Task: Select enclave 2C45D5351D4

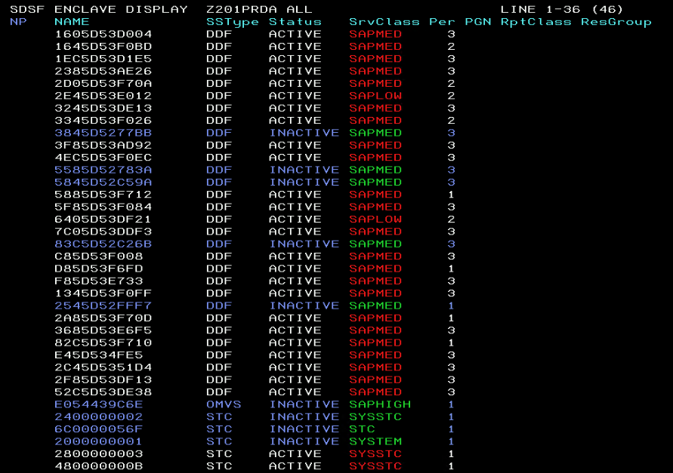Action: pos(103,367)
